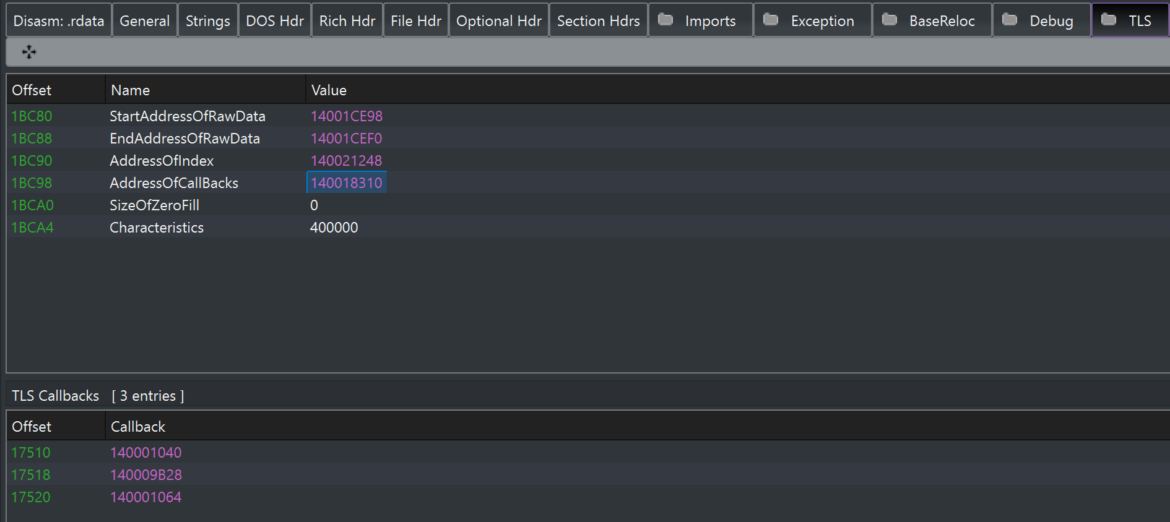Follow callback address 140001064

145,497
